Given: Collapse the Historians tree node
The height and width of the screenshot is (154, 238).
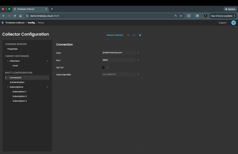Looking at the screenshot, I should pyautogui.click(x=8, y=61).
